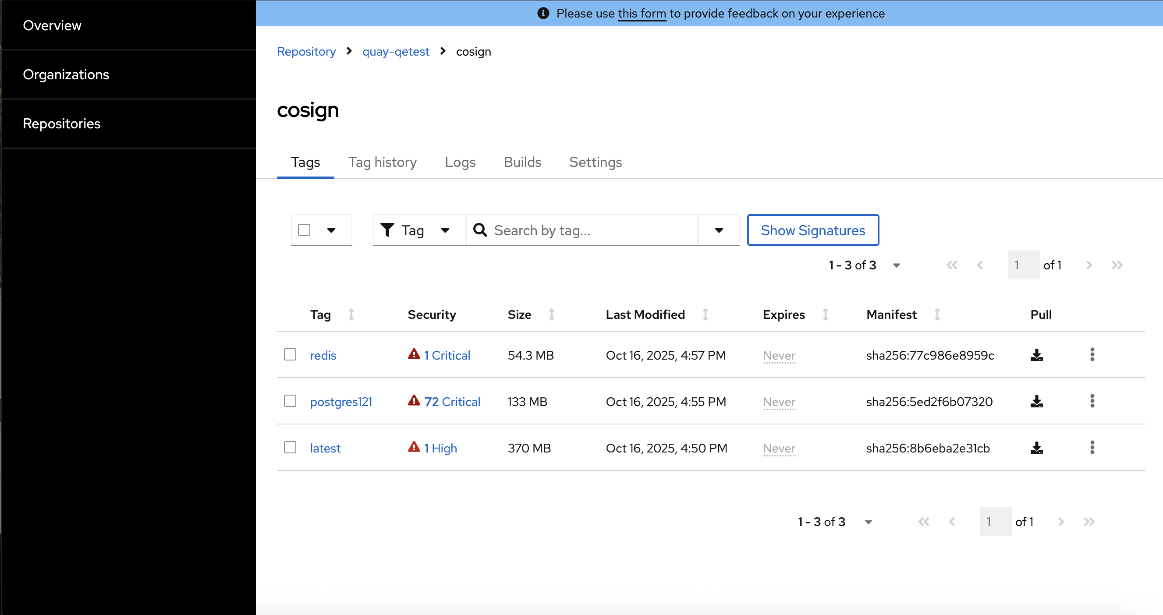Image resolution: width=1163 pixels, height=615 pixels.
Task: Open the 72 Critical security link
Action: [x=452, y=402]
